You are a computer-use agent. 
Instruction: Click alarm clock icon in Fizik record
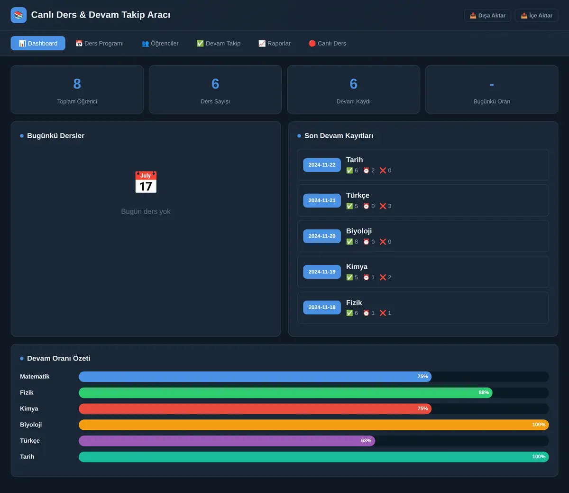pyautogui.click(x=366, y=313)
